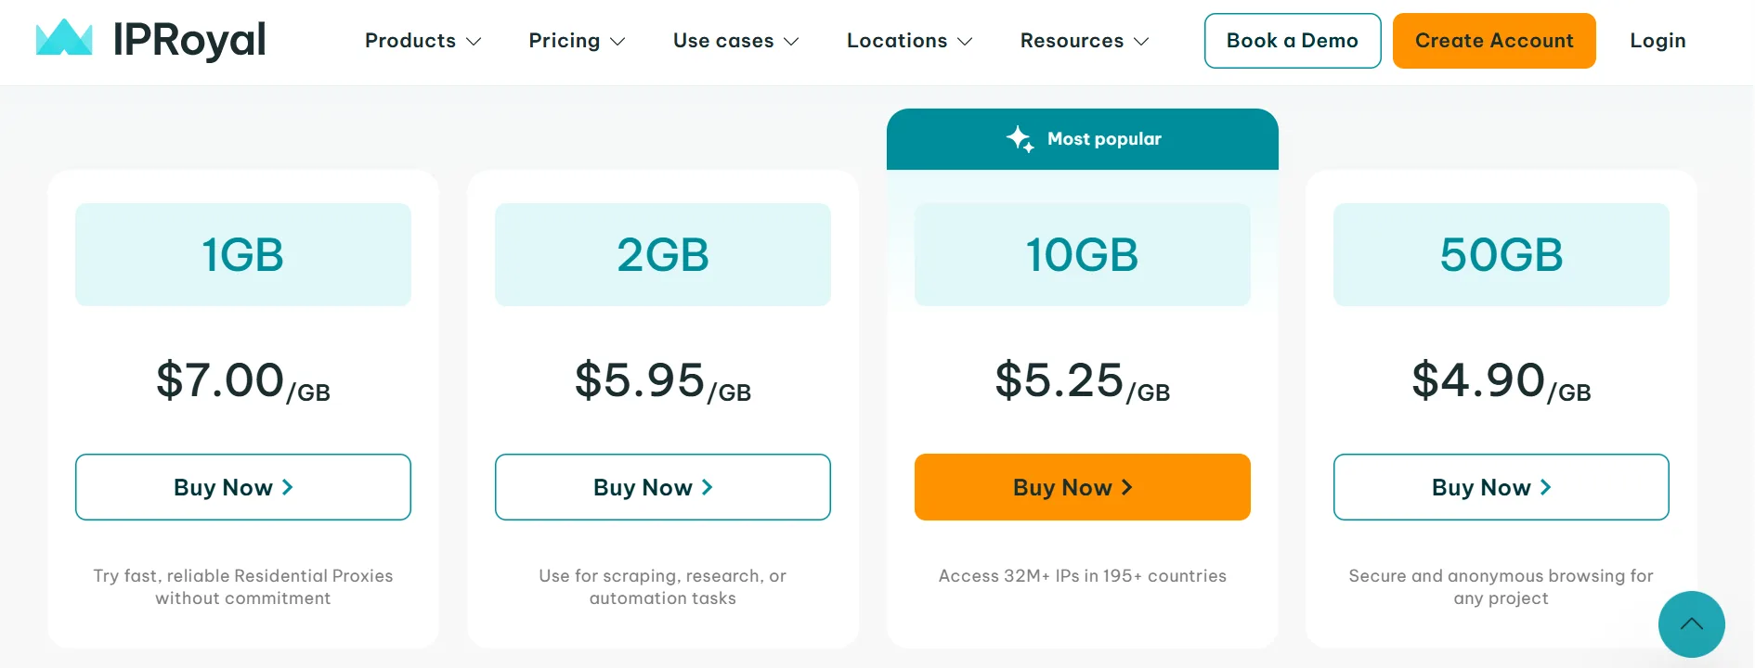The width and height of the screenshot is (1755, 668).
Task: Click Buy Now under the $5.95 plan
Action: 662,486
